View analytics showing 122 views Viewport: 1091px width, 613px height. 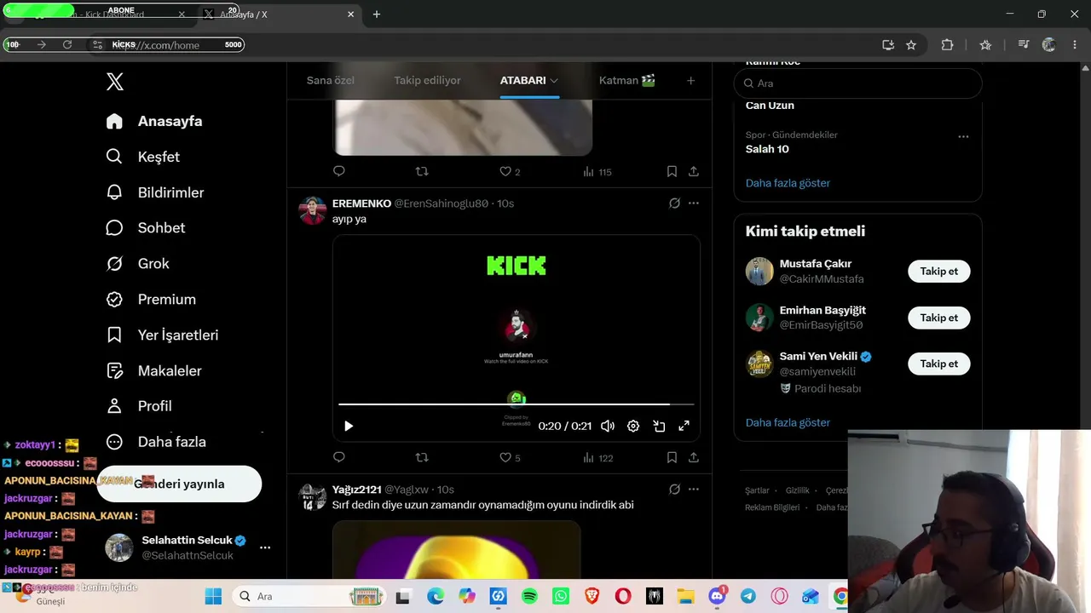pos(598,458)
